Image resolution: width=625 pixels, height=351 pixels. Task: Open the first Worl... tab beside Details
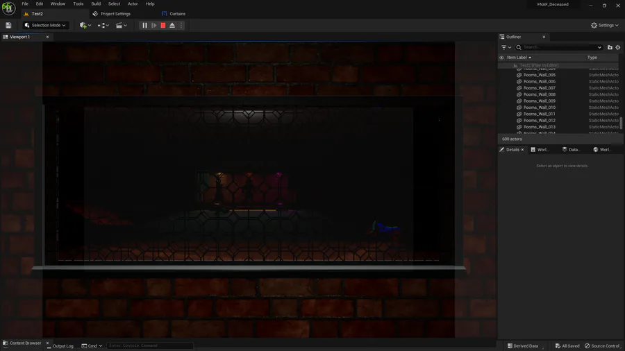(x=540, y=150)
